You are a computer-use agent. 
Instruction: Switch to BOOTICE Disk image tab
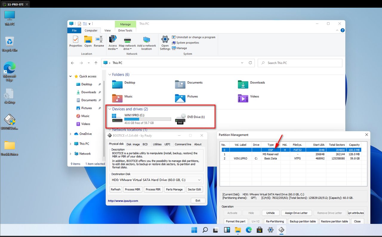[133, 144]
